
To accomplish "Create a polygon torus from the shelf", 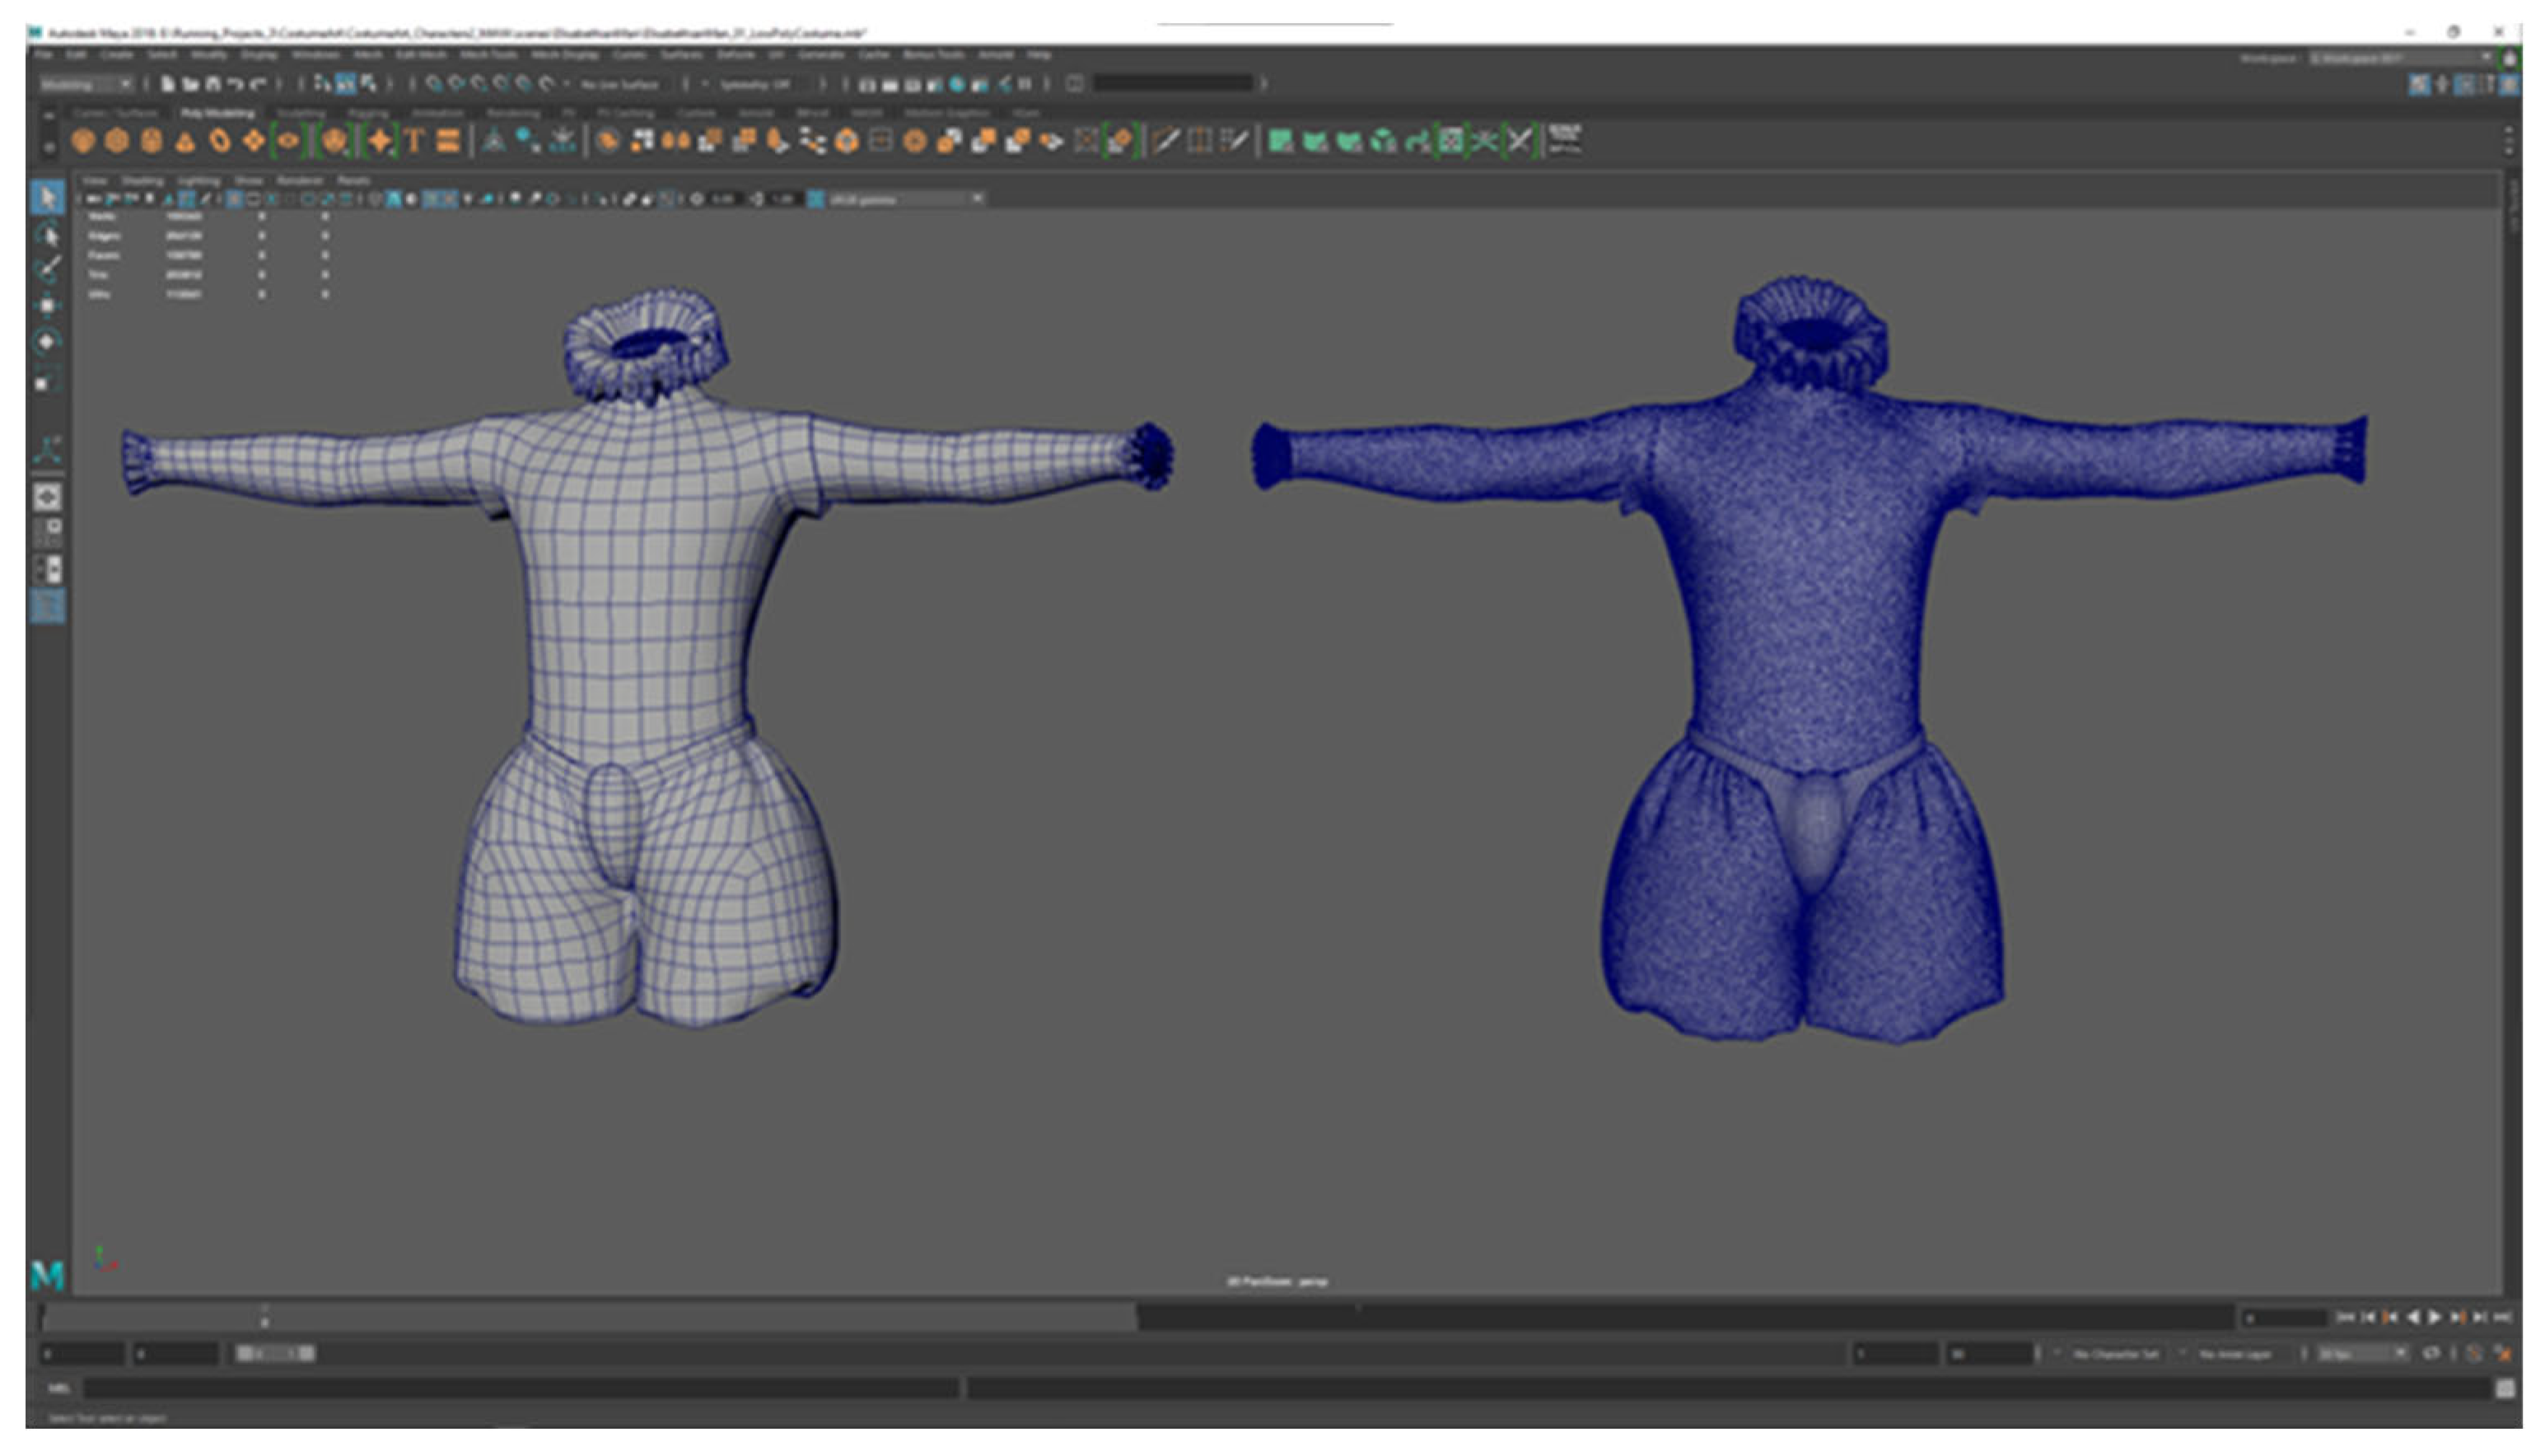I will click(x=219, y=141).
